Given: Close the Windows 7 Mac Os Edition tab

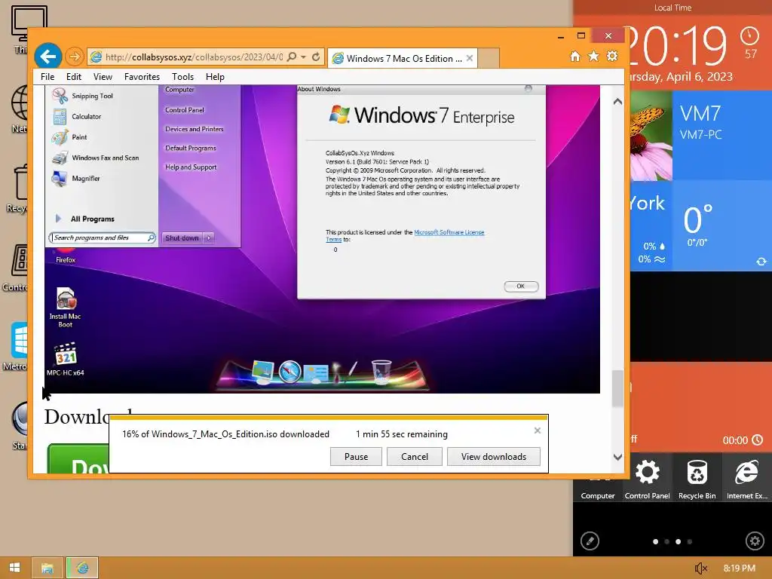Looking at the screenshot, I should click(469, 58).
